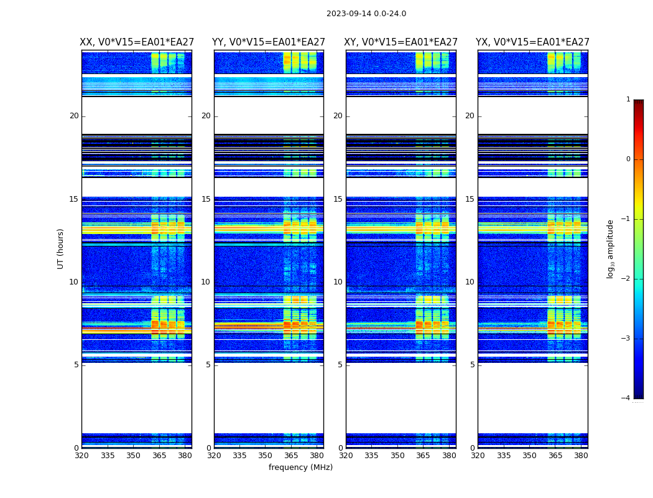Click the dark blue bottom of colorbar
Viewport: 653px width, 498px height.
[639, 395]
